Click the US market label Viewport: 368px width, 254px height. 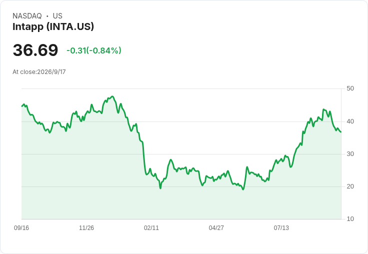click(x=57, y=16)
